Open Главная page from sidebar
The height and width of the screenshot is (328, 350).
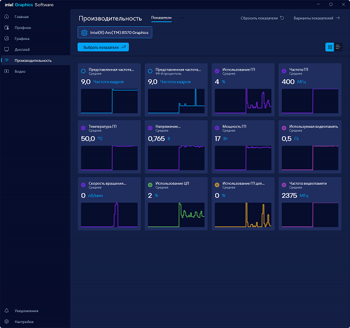[22, 17]
